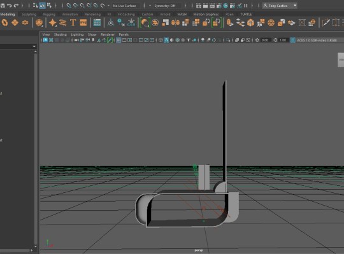344x254 pixels.
Task: Click the Freeze Transformations shelf icon
Action: 131,22
